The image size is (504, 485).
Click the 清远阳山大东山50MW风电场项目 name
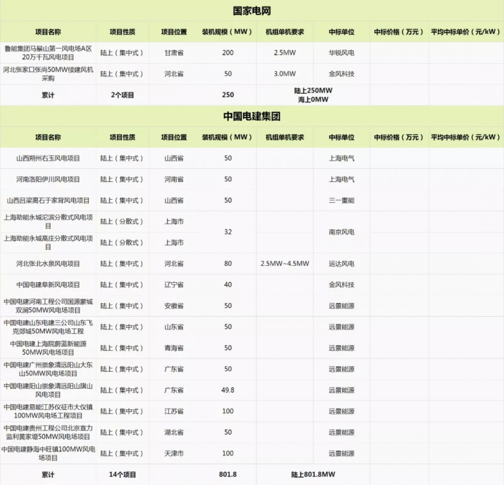tap(48, 369)
